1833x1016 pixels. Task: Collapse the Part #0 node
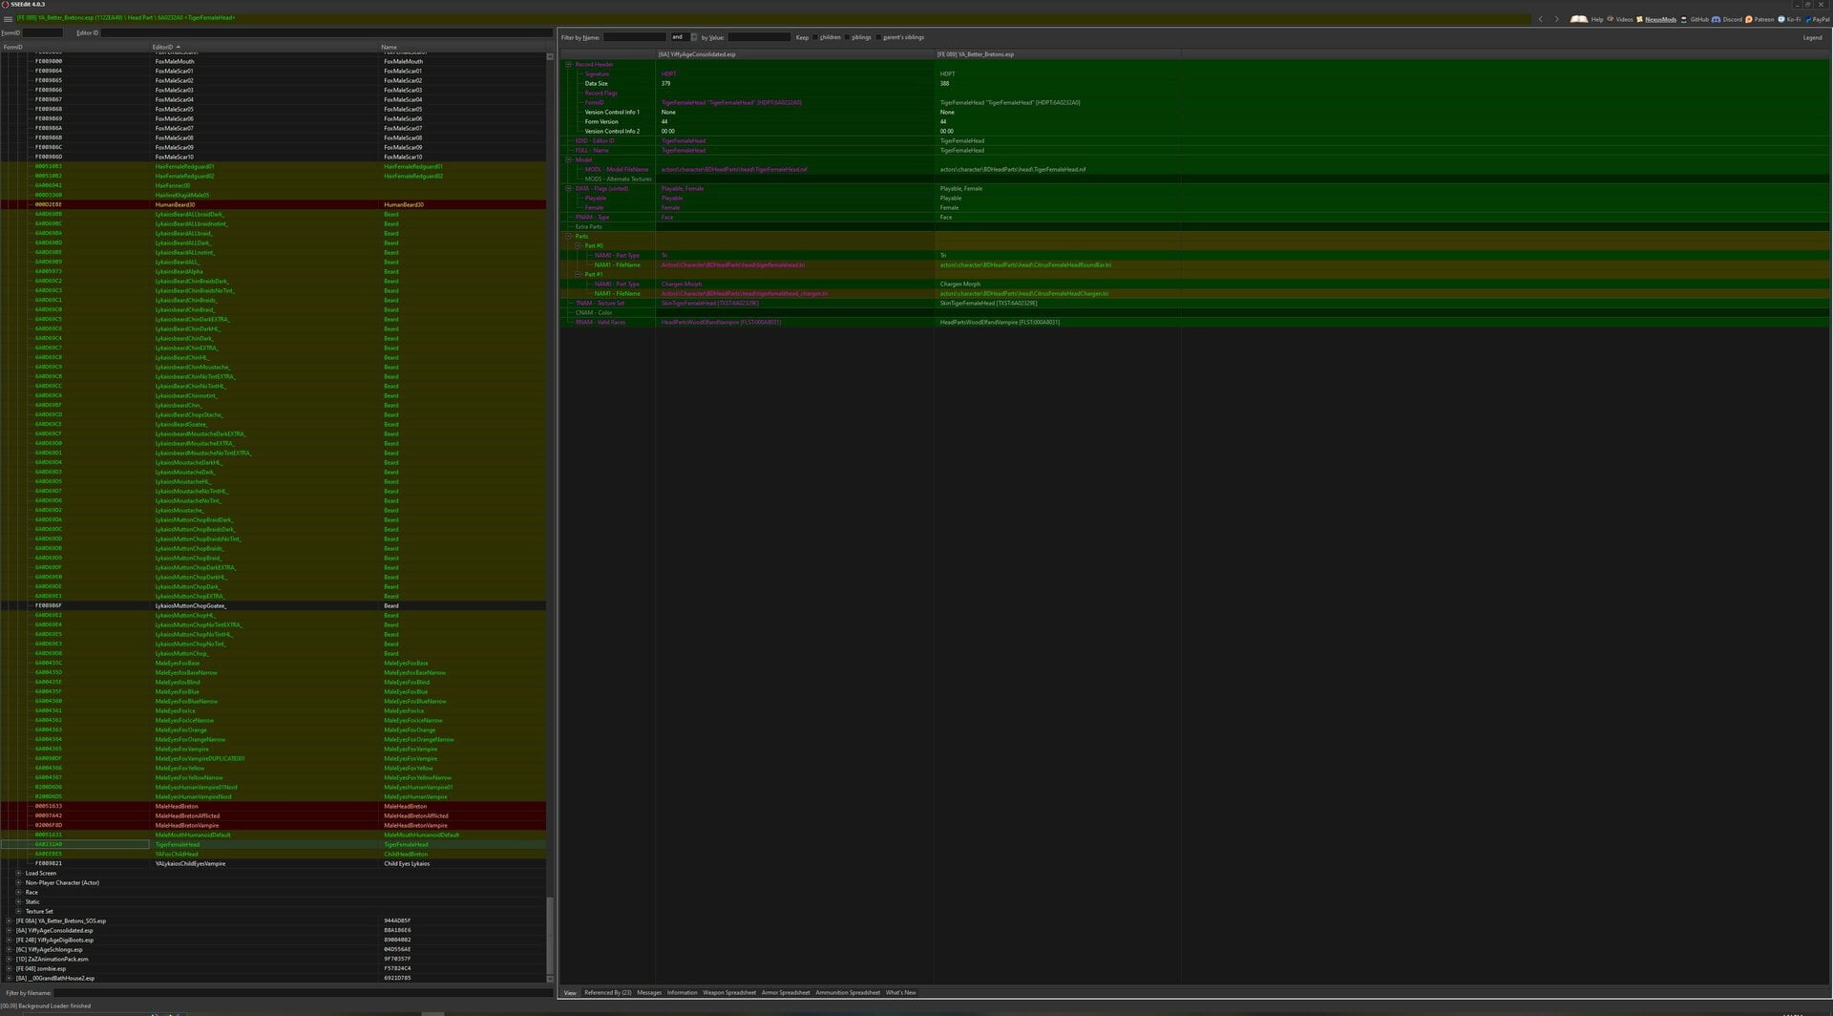(578, 245)
